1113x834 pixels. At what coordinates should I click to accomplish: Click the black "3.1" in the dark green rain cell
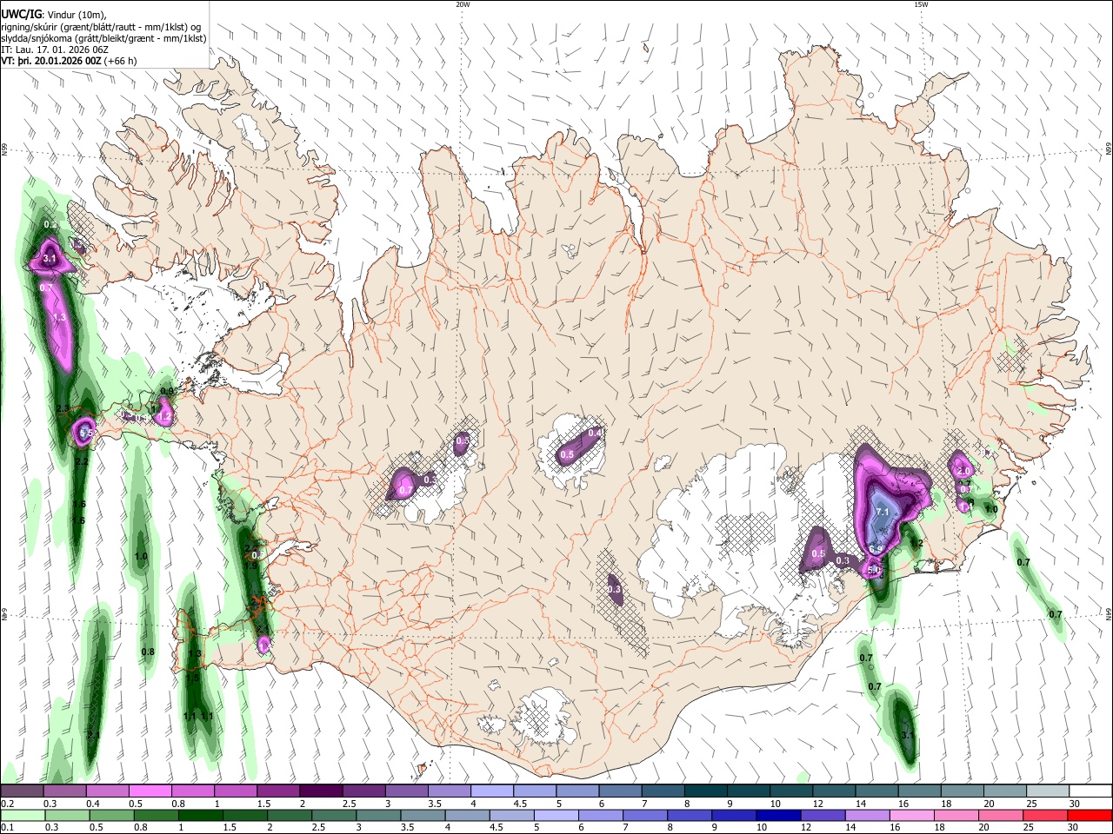pos(908,735)
